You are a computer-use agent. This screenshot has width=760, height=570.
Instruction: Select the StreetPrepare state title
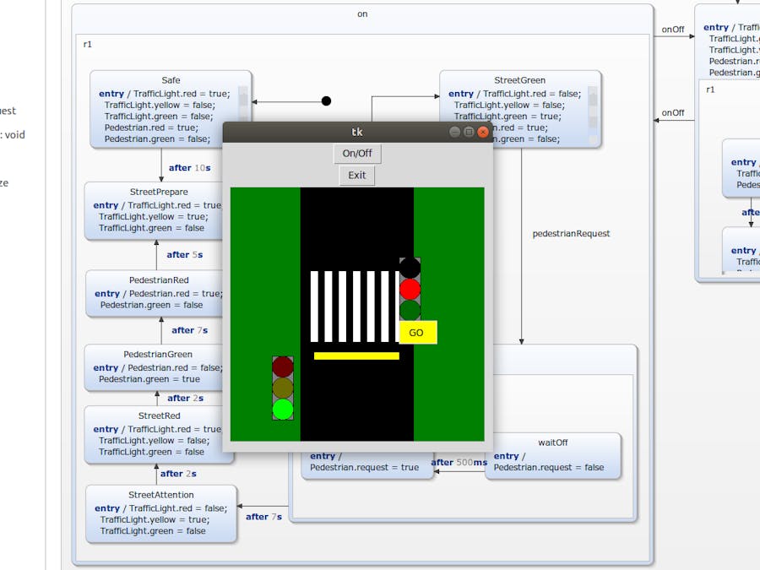[159, 192]
